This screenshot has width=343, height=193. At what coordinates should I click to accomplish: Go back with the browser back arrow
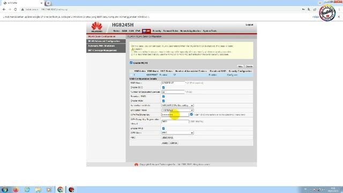[x=4, y=10]
